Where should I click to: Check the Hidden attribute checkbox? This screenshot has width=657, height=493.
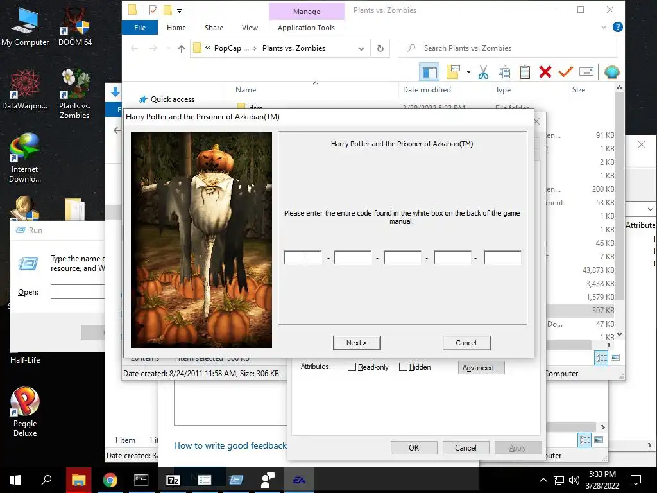403,367
